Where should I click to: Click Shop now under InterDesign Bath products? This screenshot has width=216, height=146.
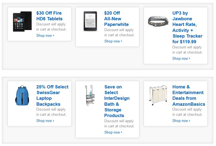tap(112, 132)
